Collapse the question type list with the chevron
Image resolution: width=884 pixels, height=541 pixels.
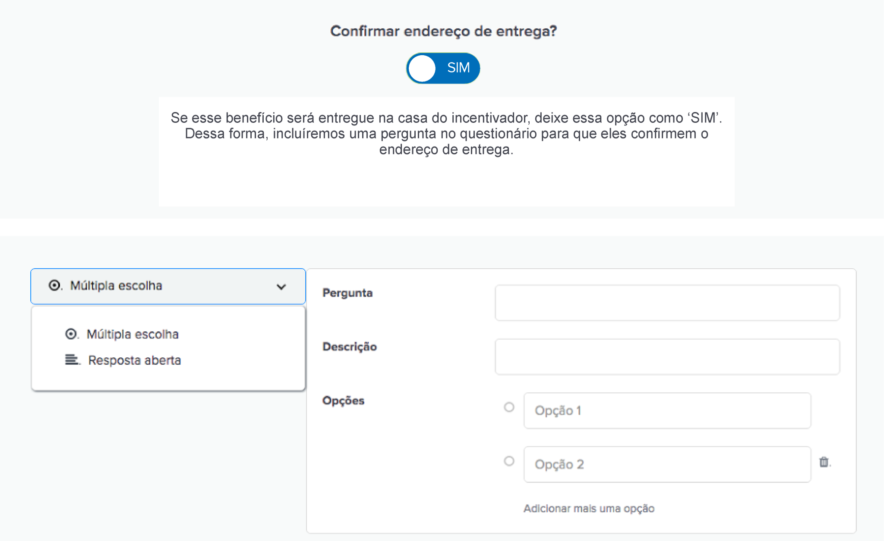(x=281, y=286)
